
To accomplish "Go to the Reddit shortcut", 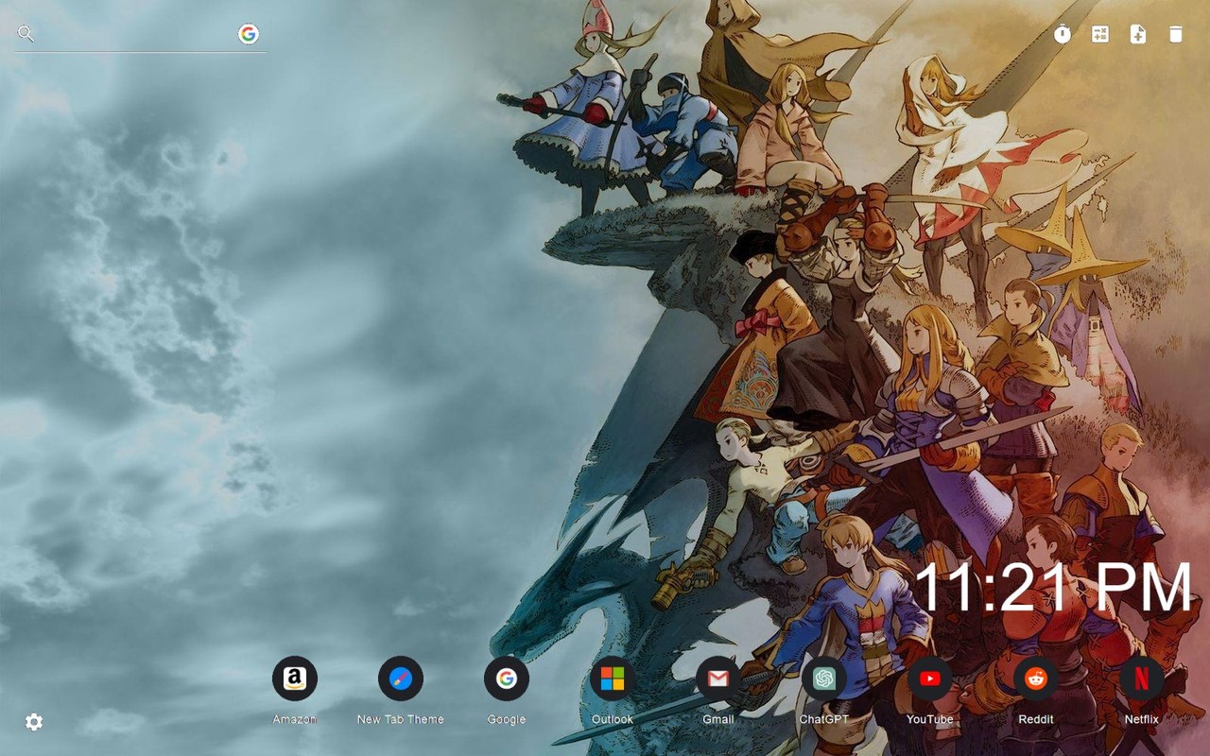I will (1036, 679).
